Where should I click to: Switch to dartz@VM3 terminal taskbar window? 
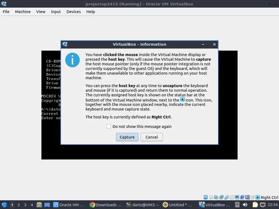(142, 205)
